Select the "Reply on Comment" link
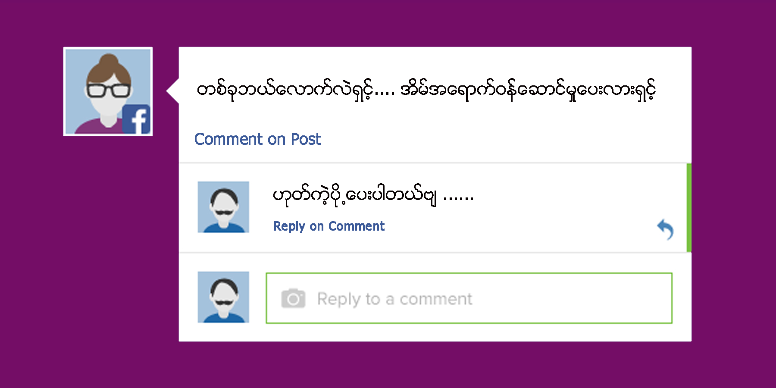This screenshot has width=776, height=388. [329, 226]
